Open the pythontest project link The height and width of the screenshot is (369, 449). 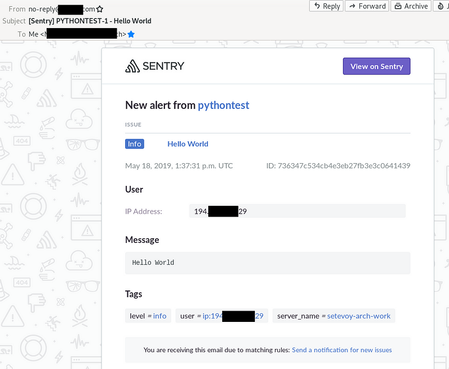tap(223, 105)
